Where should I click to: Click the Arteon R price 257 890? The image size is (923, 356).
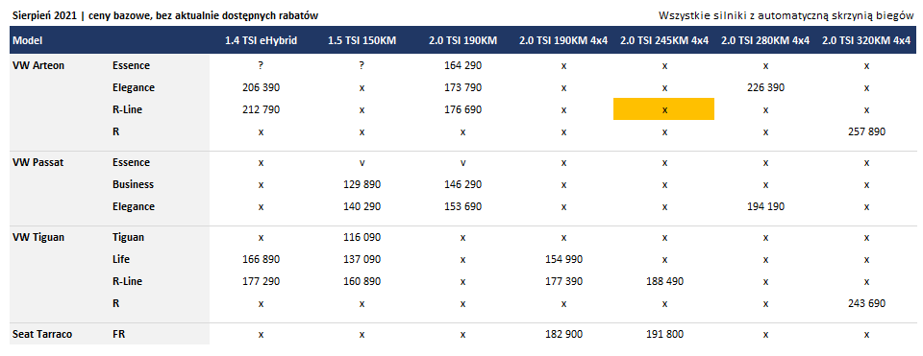tap(866, 131)
